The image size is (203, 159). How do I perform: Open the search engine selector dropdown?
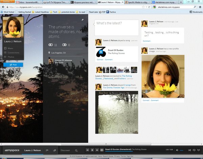point(155,7)
